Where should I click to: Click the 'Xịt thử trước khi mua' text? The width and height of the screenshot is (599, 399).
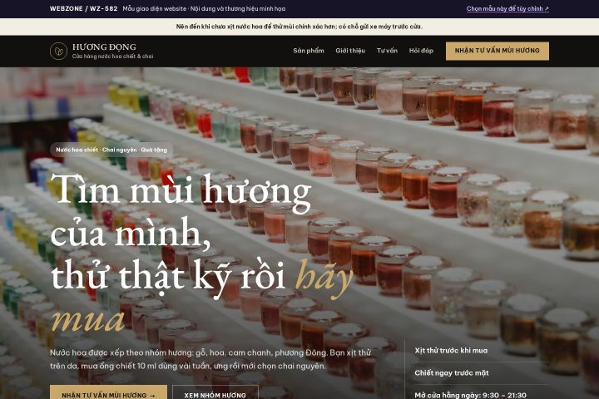click(x=451, y=351)
